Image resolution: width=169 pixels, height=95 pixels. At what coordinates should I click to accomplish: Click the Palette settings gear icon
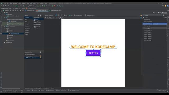[x=40, y=15]
